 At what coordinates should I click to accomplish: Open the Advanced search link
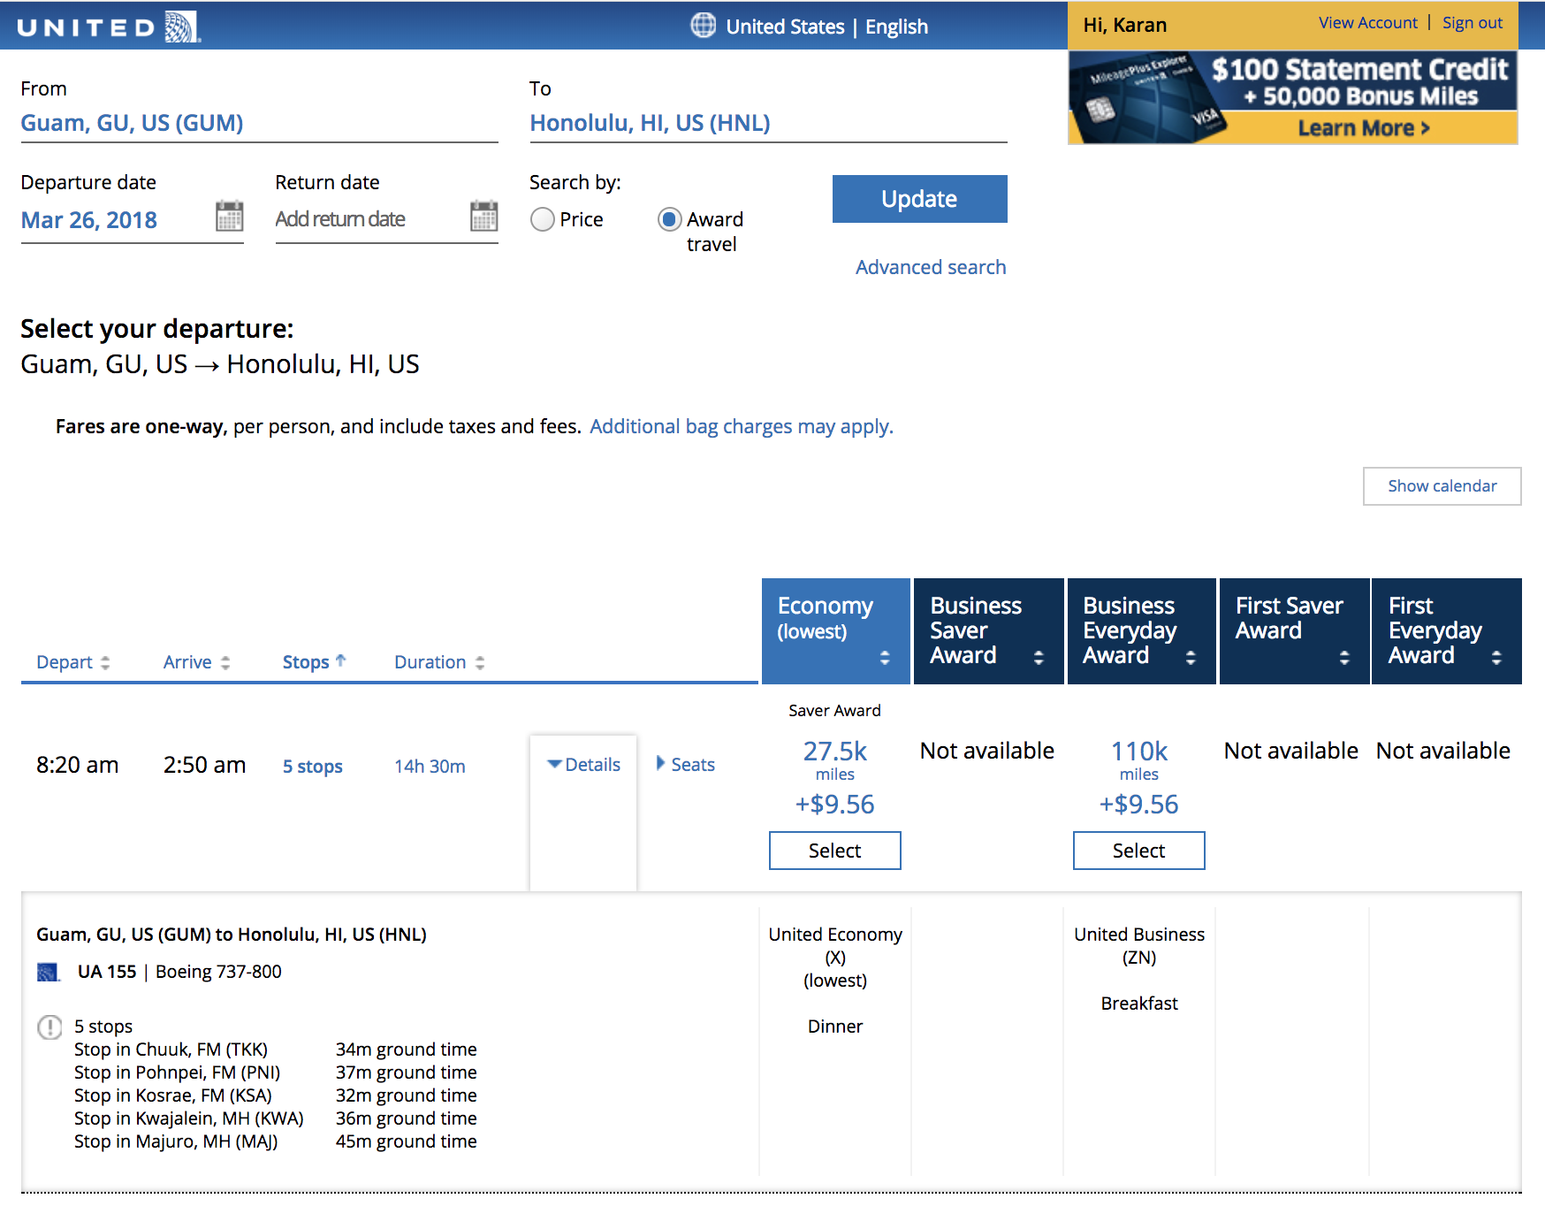931,267
